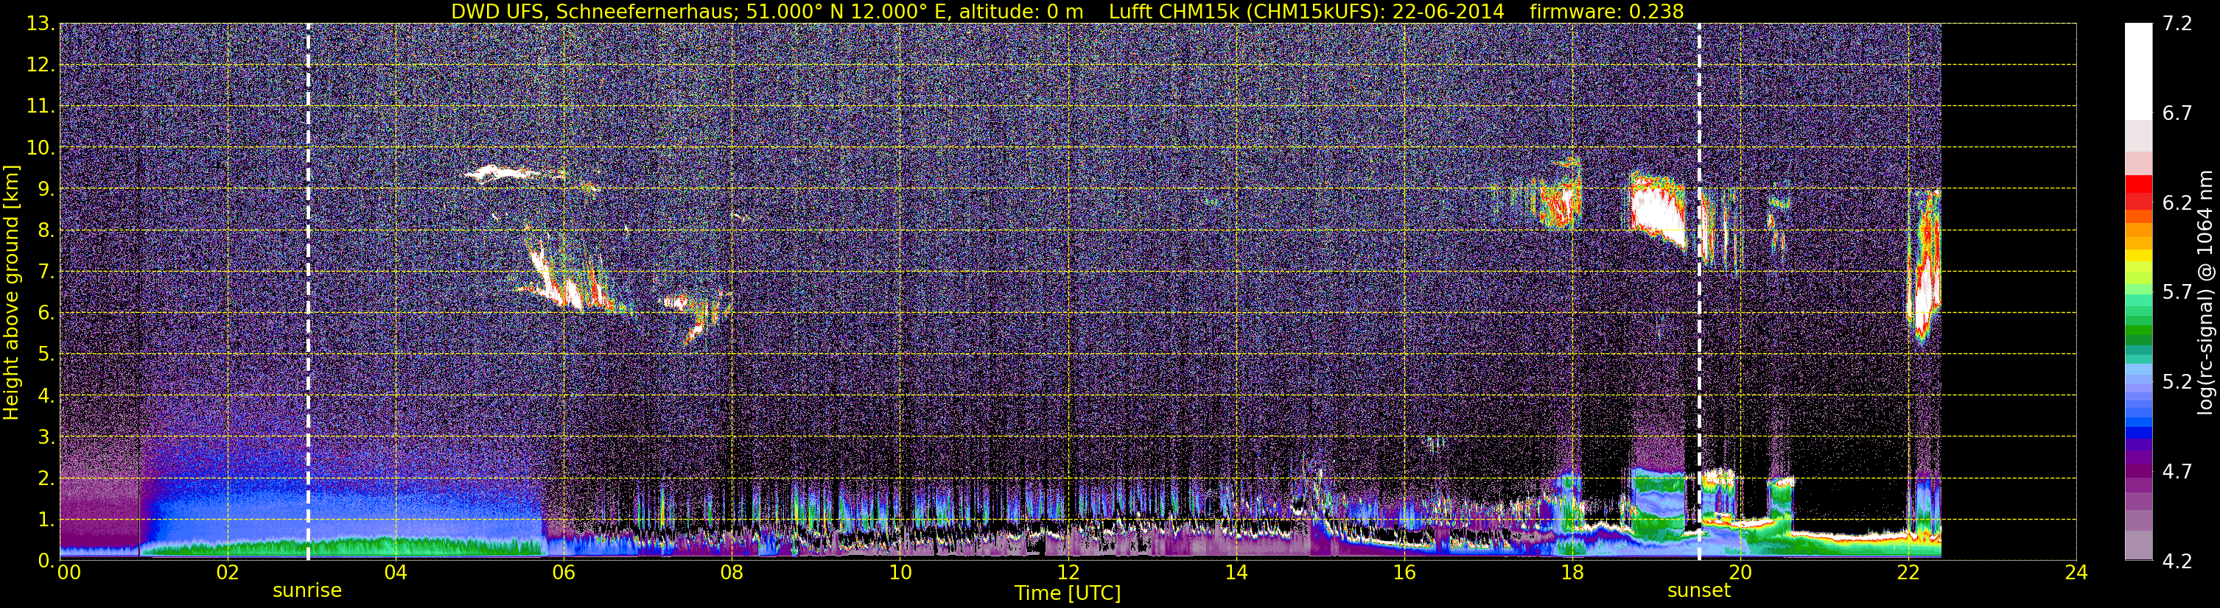Click the 'sunrise' label
Image resolution: width=2220 pixels, height=608 pixels.
point(308,591)
